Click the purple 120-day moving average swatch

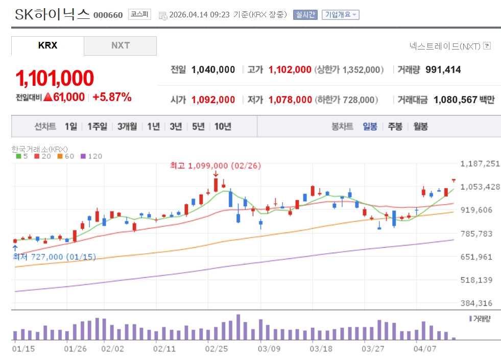[x=83, y=156]
